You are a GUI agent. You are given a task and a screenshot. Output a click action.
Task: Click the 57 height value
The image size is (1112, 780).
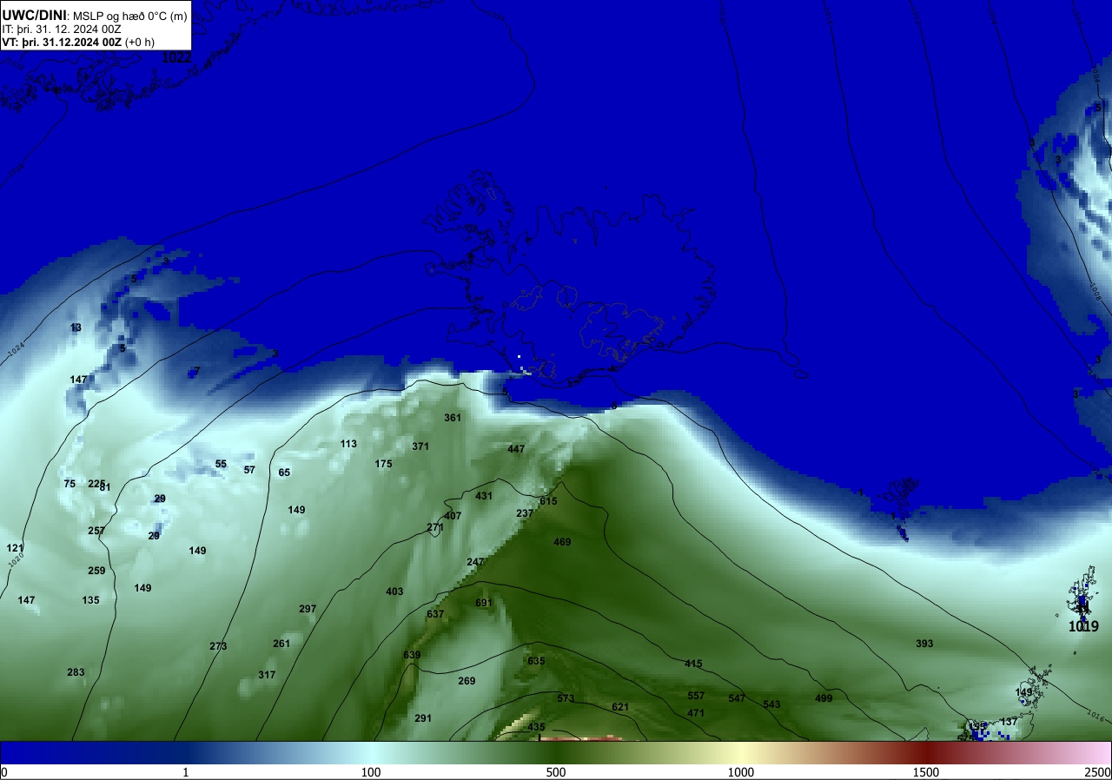point(249,470)
